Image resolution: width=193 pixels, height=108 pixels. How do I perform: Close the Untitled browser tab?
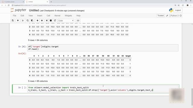[47, 2]
